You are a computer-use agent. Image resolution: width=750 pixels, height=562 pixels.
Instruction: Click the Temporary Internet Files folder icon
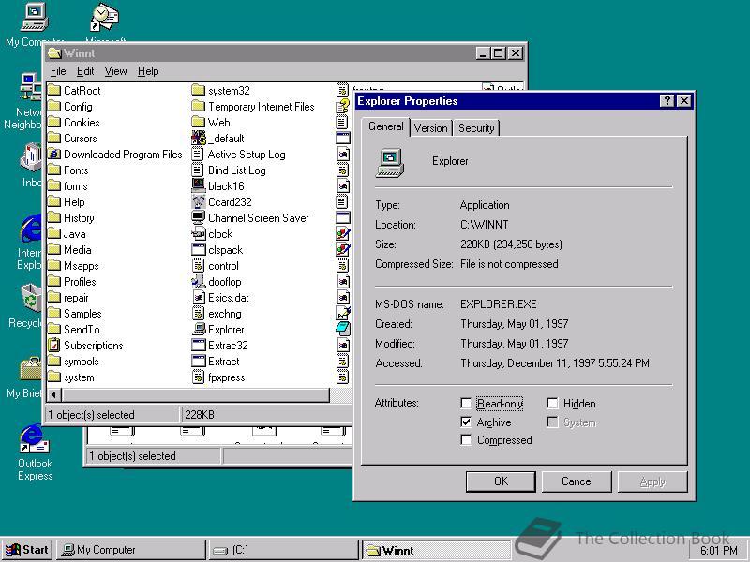tap(198, 106)
